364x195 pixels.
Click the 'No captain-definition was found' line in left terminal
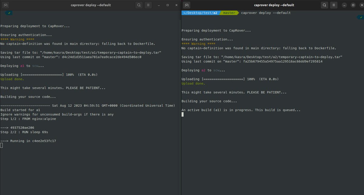tap(78, 44)
